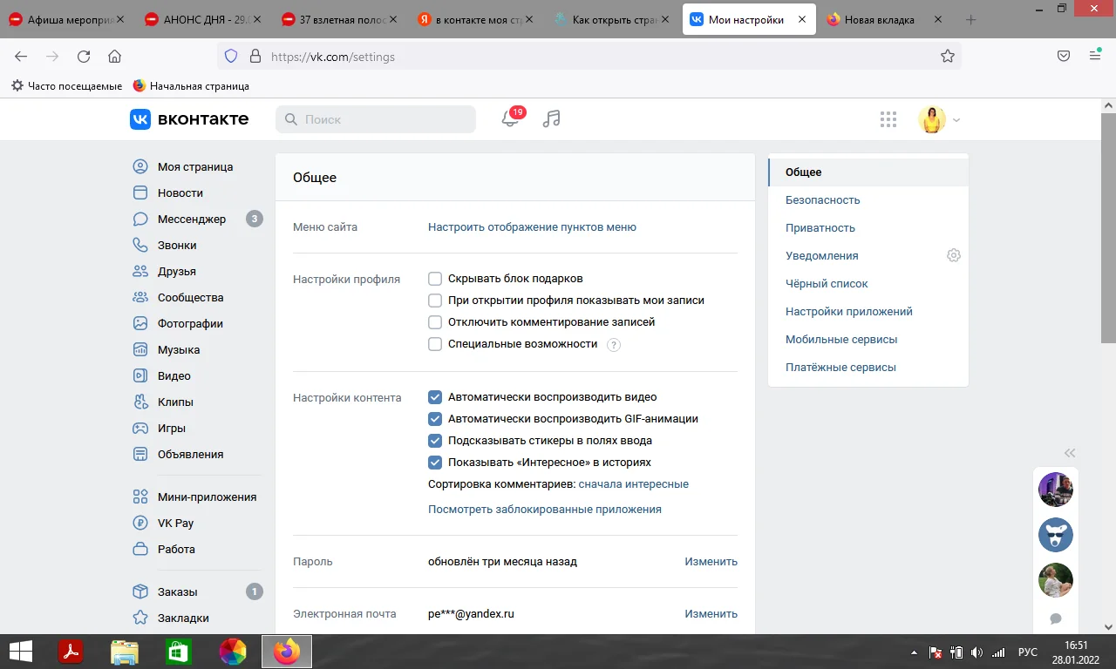
Task: Open notifications via the bell icon
Action: (511, 119)
